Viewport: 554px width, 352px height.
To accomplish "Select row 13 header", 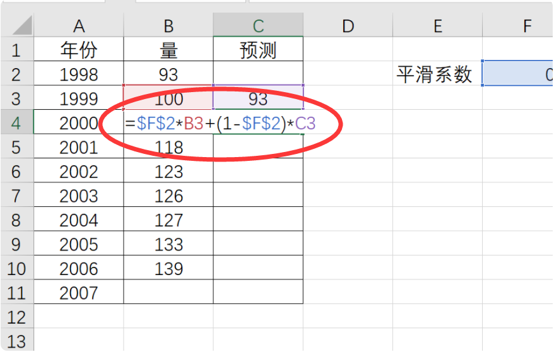I will 17,339.
